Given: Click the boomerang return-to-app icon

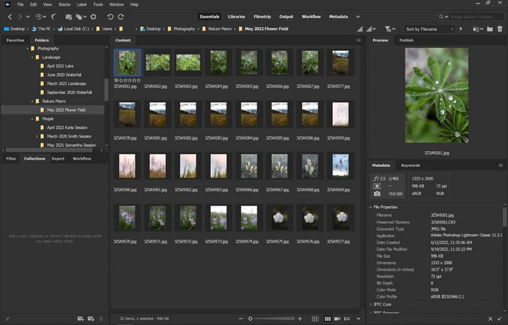Looking at the screenshot, I should (53, 17).
